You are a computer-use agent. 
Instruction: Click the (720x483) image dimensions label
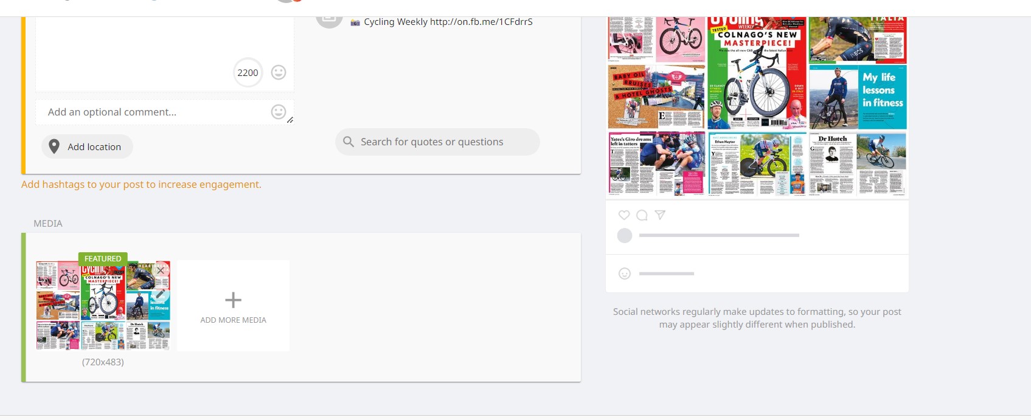pos(103,362)
